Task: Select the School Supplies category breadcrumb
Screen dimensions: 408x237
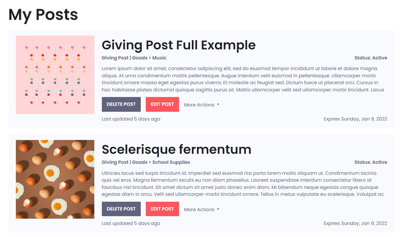Action: point(171,162)
